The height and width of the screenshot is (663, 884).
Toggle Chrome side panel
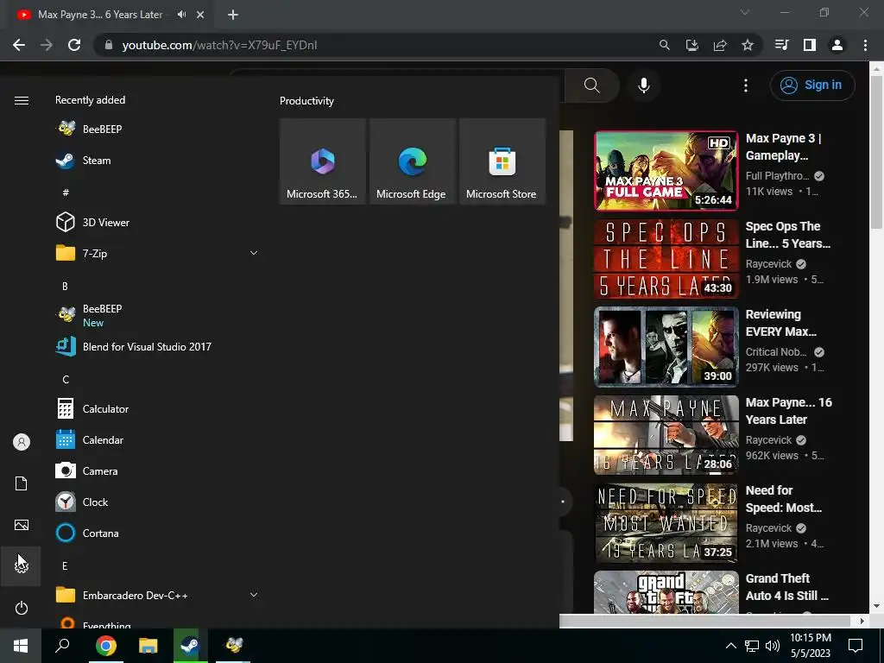[810, 45]
